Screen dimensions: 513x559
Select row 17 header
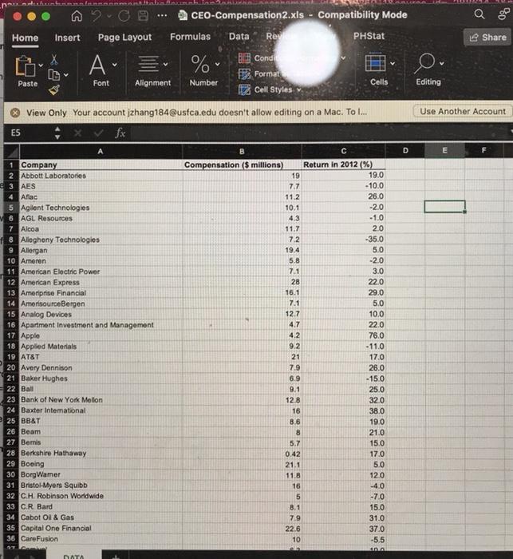(x=11, y=335)
